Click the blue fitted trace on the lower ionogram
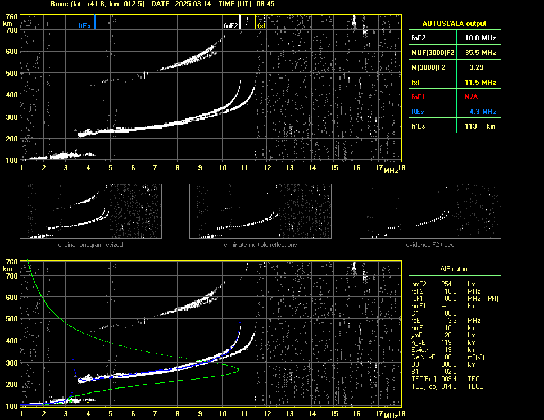Screen dimensions: 544x420 (156, 371)
